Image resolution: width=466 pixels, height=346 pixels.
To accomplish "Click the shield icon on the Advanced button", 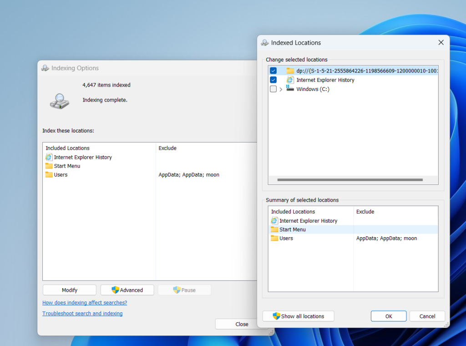I will click(115, 290).
